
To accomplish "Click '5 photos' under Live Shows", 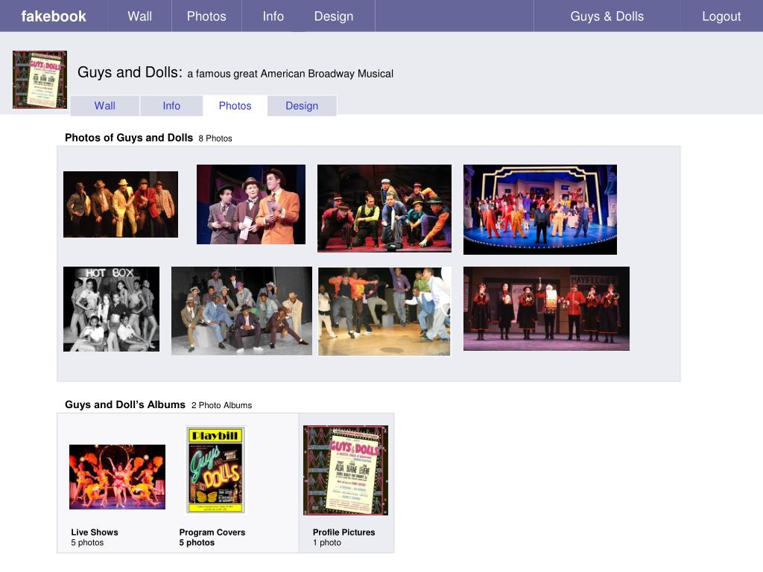I will (x=87, y=542).
